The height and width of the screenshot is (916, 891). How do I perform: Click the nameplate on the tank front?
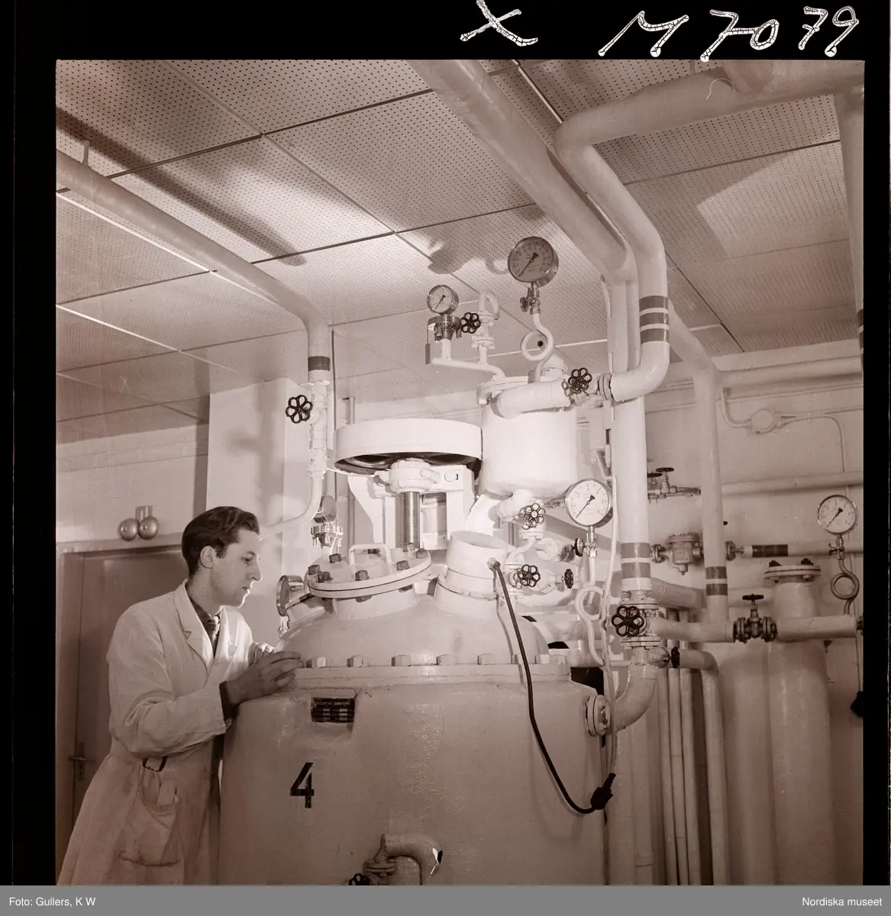333,713
